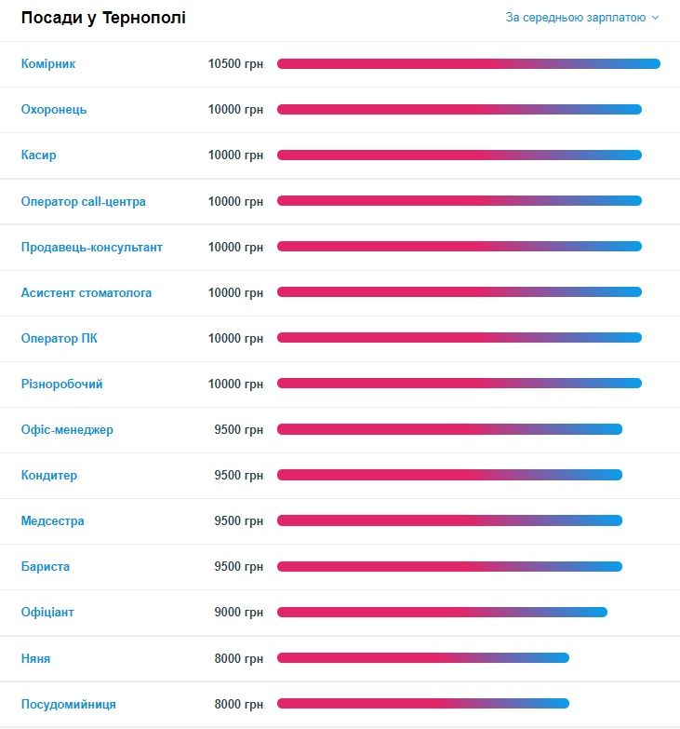Click the Няня salary bar
The height and width of the screenshot is (729, 680).
pos(422,658)
